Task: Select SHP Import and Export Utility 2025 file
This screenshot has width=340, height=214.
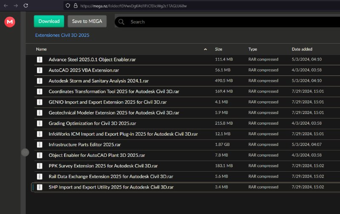Action: pyautogui.click(x=111, y=187)
